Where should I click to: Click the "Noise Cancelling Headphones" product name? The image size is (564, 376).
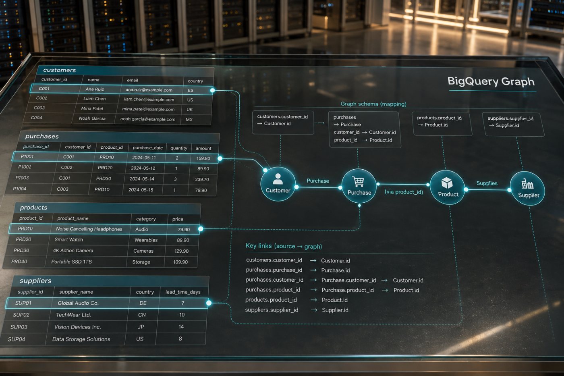coord(89,229)
